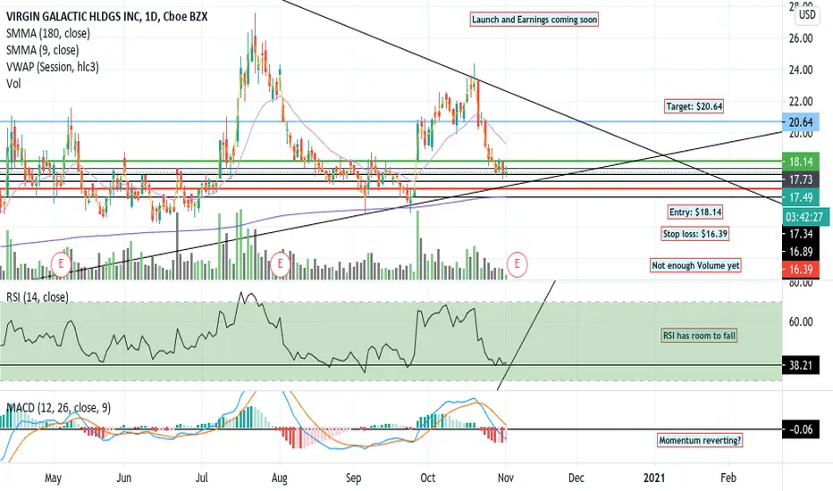Click the earnings 'E' marker near May
Viewport: 833px width, 491px height.
click(x=61, y=264)
